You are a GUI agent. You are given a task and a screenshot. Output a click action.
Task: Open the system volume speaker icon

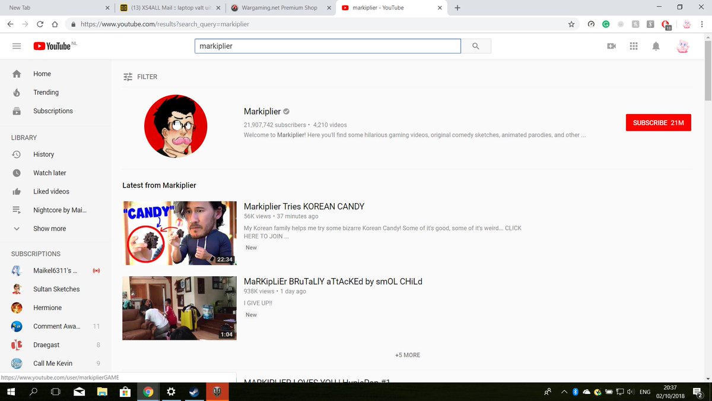click(630, 391)
